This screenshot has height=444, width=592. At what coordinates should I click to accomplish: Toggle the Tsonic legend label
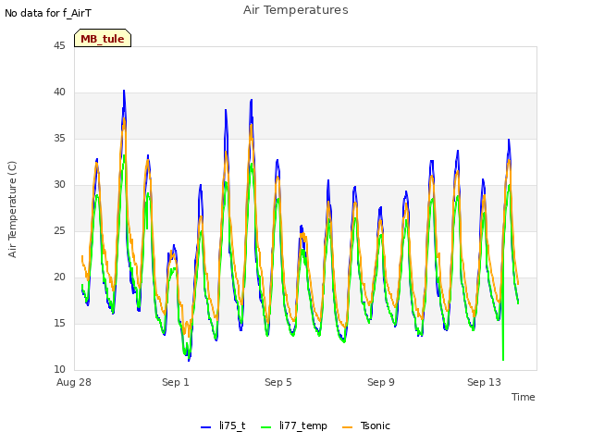click(x=375, y=425)
